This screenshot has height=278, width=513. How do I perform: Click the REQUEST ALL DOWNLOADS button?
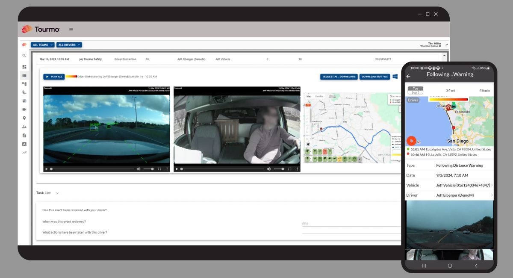coord(339,76)
